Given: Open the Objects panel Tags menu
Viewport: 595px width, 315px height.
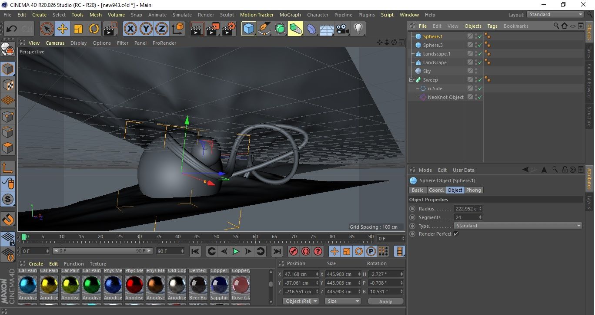Looking at the screenshot, I should pos(492,26).
